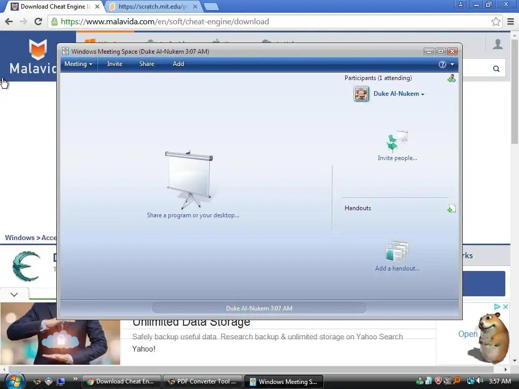Click the 'Duke Al-Nukem 3:07 AM' status bar
This screenshot has height=389, width=519.
click(x=259, y=308)
